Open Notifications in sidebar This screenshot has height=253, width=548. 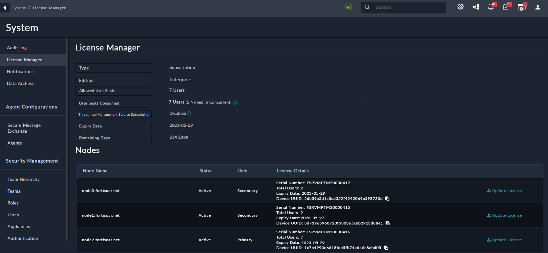click(x=20, y=72)
